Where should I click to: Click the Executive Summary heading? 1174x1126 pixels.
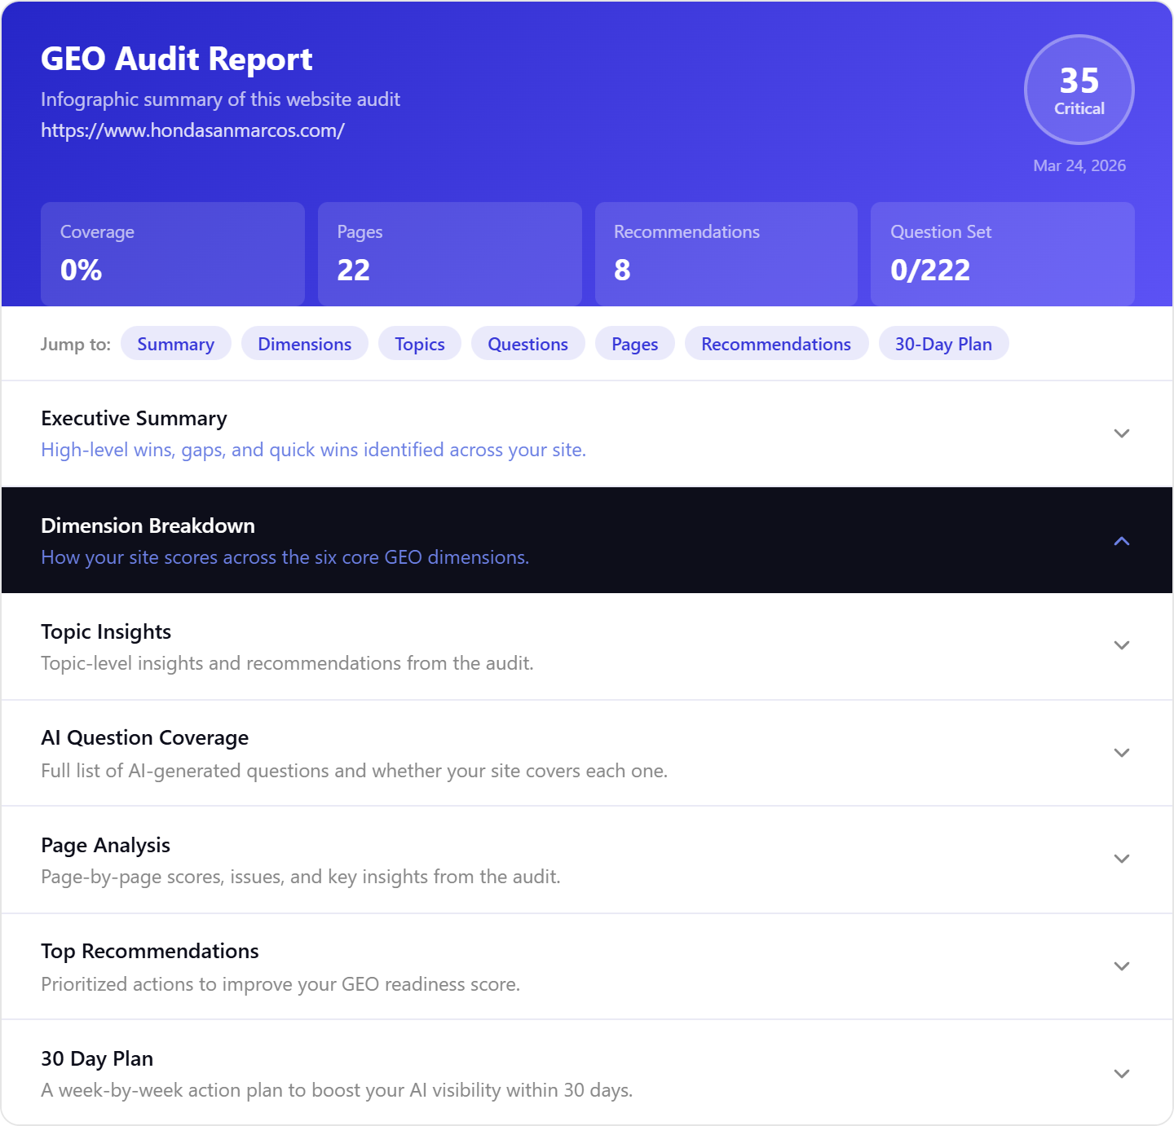[135, 418]
